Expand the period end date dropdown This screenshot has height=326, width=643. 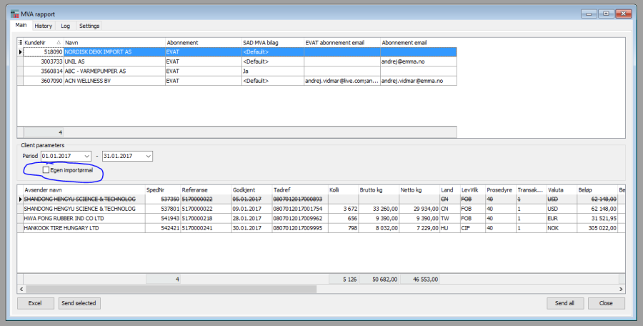tap(148, 156)
